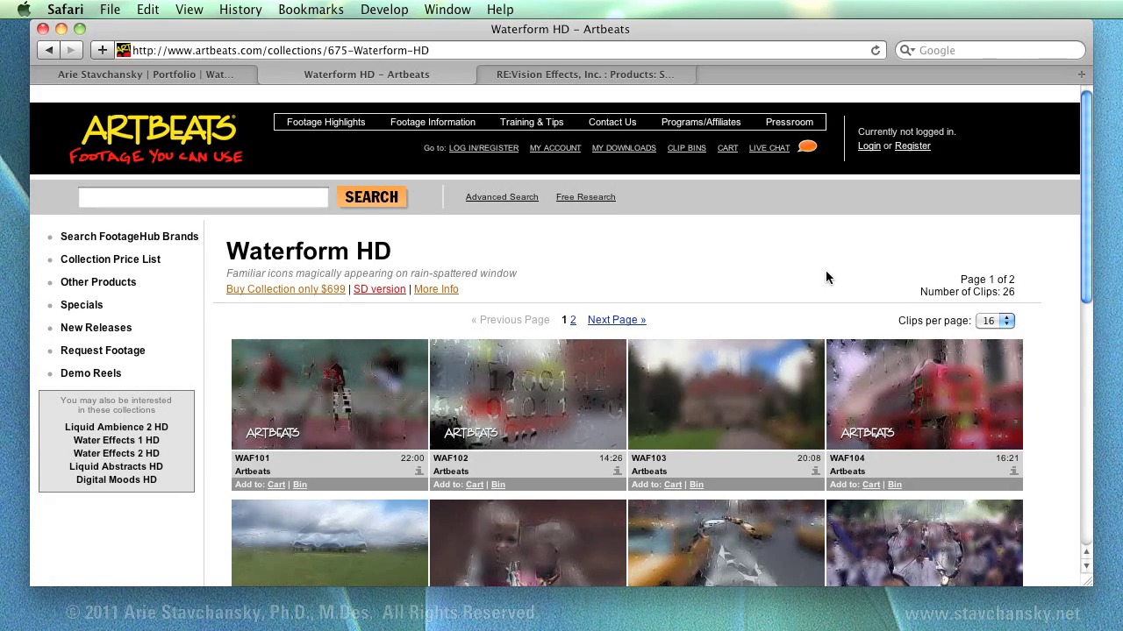Open the Advanced Search link
This screenshot has width=1123, height=631.
tap(502, 197)
